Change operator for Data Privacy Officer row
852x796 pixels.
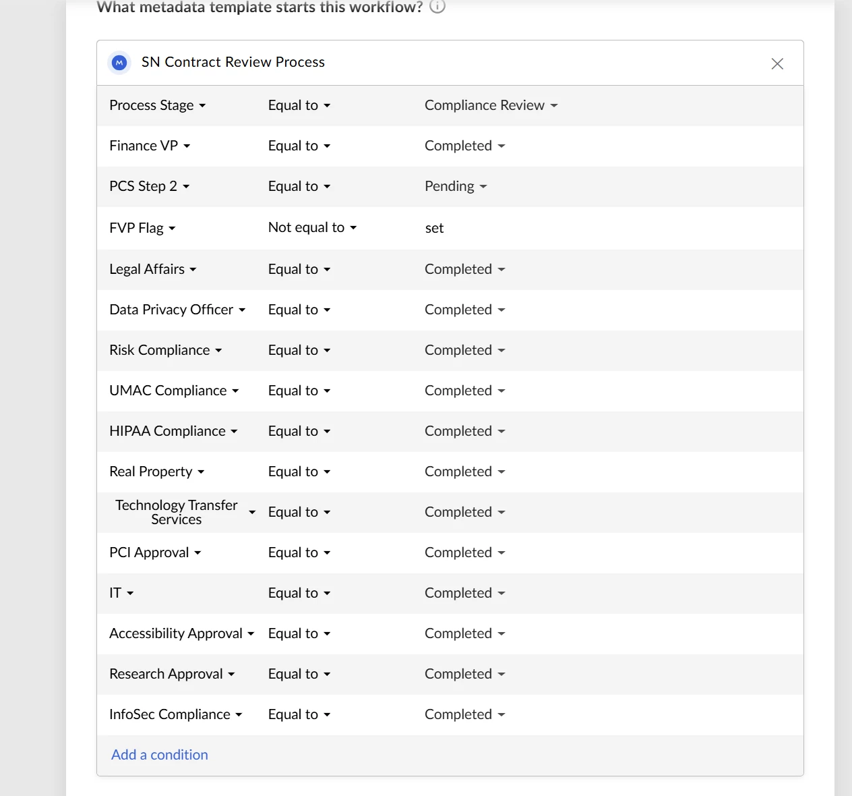click(x=299, y=310)
